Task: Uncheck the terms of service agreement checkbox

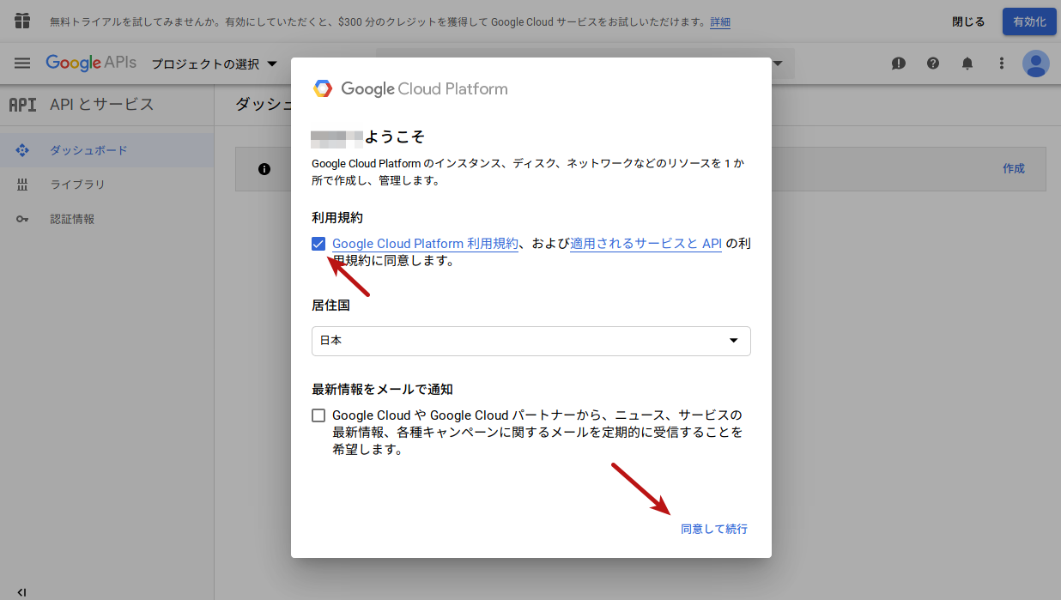Action: click(x=318, y=244)
